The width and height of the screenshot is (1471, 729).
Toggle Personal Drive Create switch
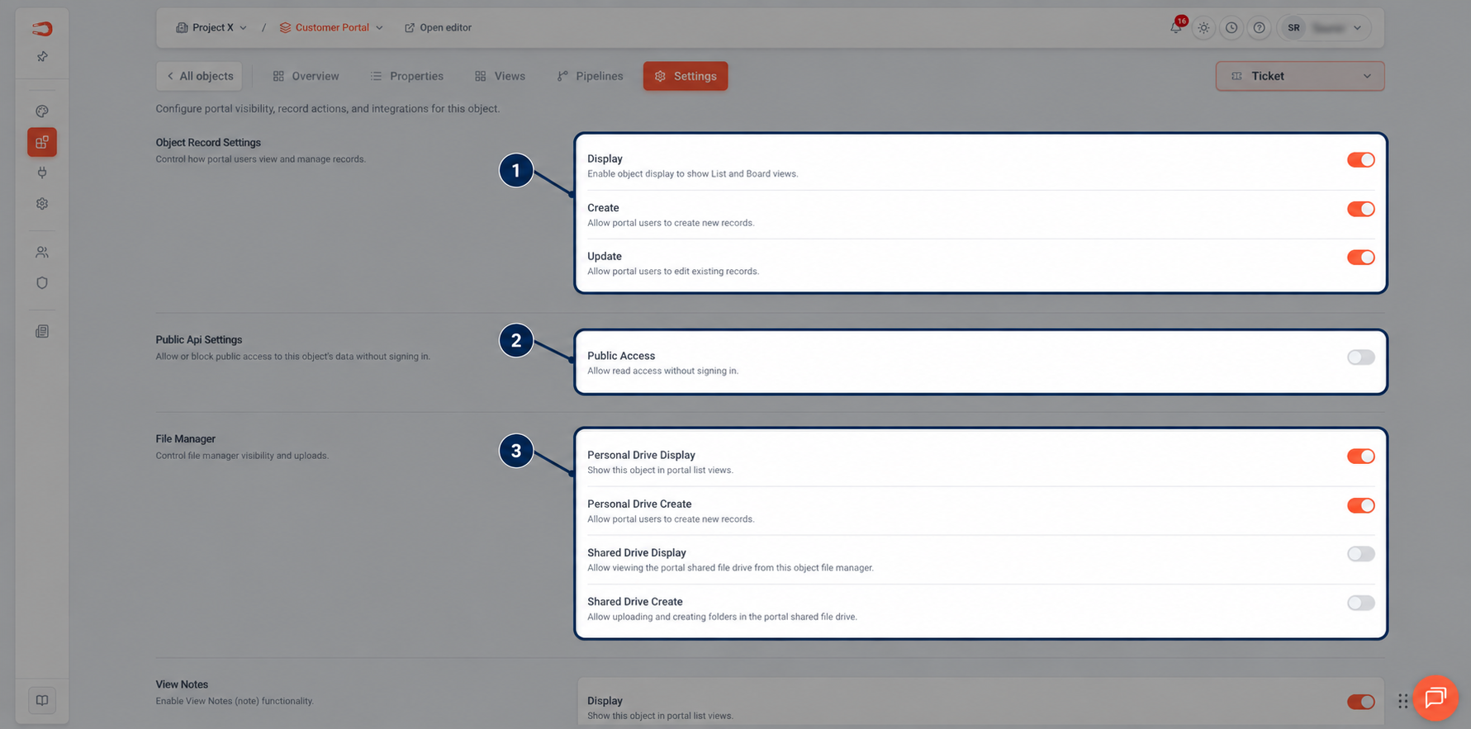point(1360,505)
